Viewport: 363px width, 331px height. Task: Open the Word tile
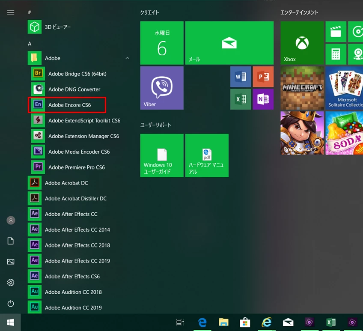pyautogui.click(x=241, y=77)
